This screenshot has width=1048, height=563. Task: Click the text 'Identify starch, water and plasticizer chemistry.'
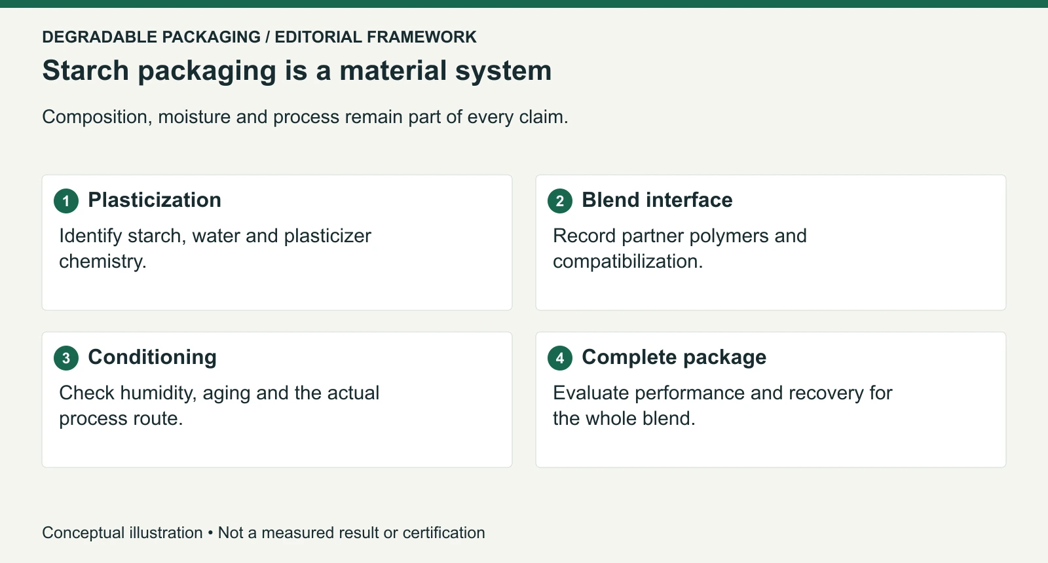click(215, 249)
